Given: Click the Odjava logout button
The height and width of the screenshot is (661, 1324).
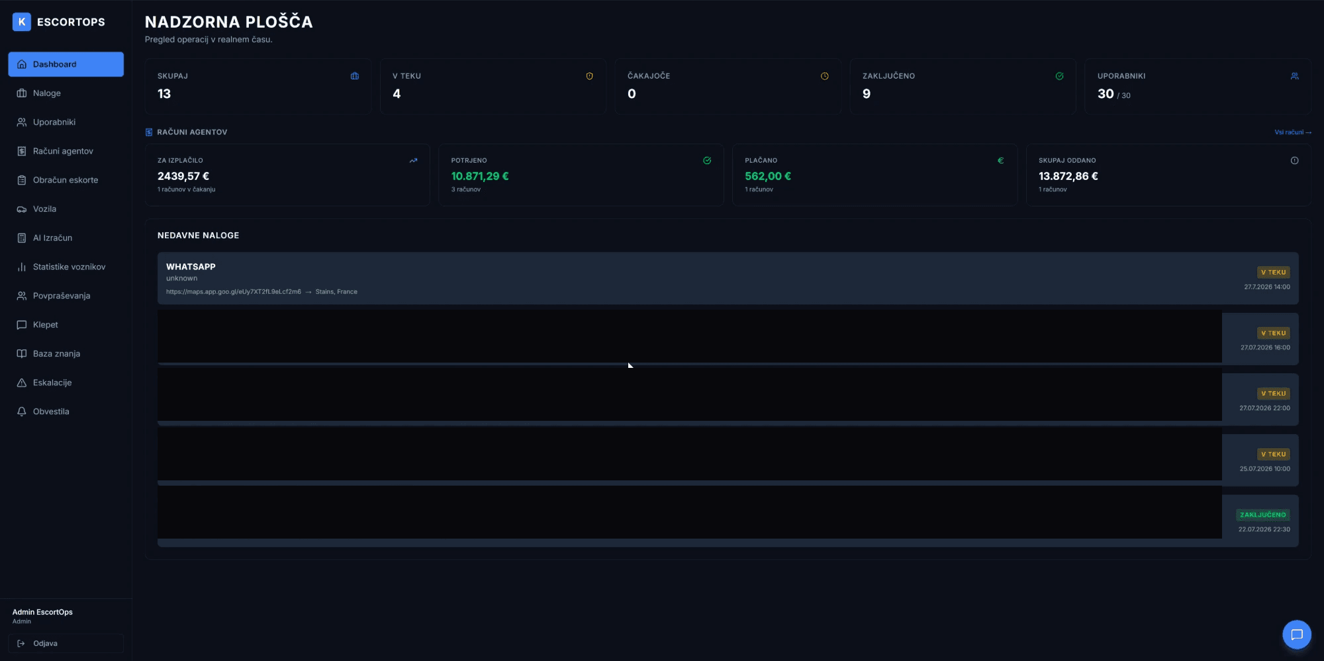Looking at the screenshot, I should click(66, 643).
